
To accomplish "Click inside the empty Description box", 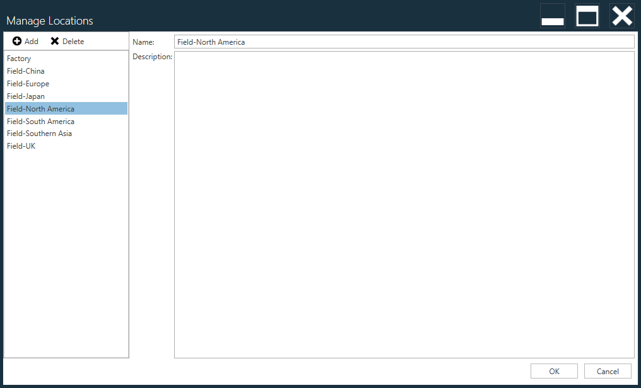I will (404, 202).
